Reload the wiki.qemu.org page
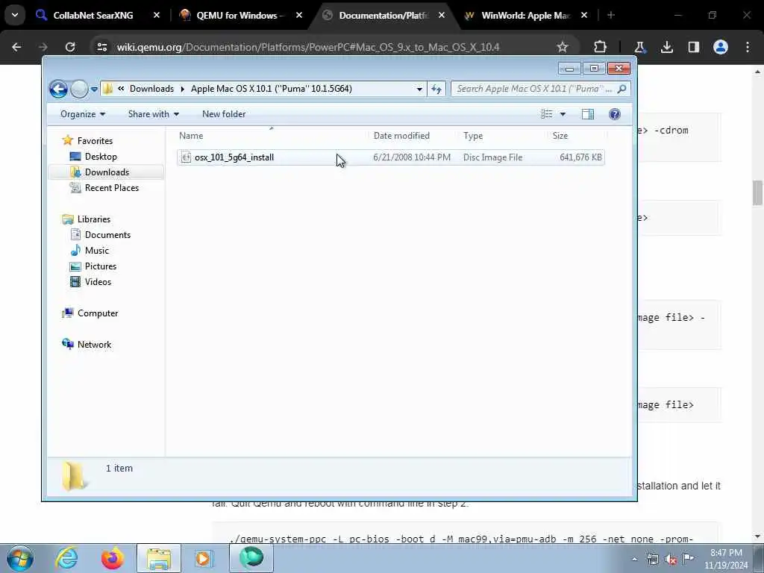Image resolution: width=764 pixels, height=573 pixels. coord(70,47)
